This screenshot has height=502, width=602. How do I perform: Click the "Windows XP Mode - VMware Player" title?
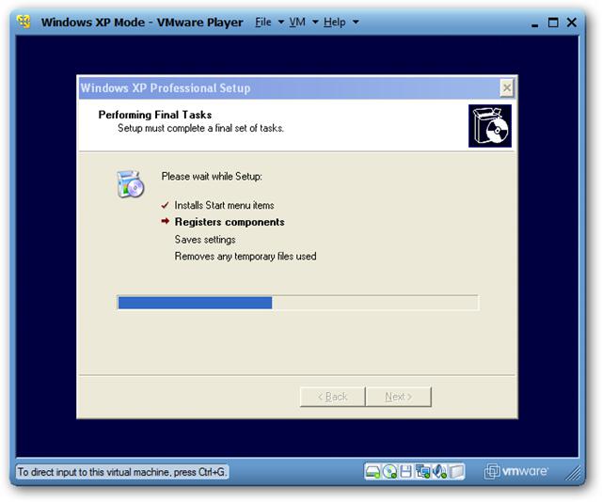pos(142,23)
